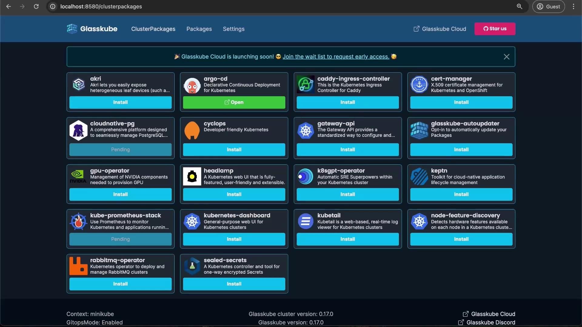
Task: Click the kube-prometheus-stack flame logo
Action: point(79,221)
